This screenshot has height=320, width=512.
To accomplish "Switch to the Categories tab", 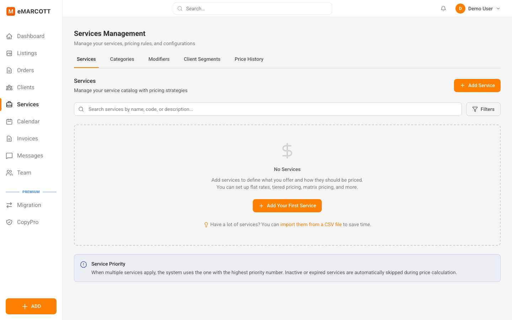I will coord(122,59).
